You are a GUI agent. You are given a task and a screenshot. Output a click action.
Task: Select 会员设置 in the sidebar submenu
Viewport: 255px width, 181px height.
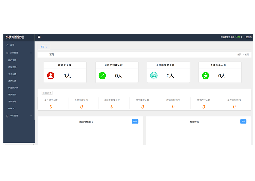[19, 74]
